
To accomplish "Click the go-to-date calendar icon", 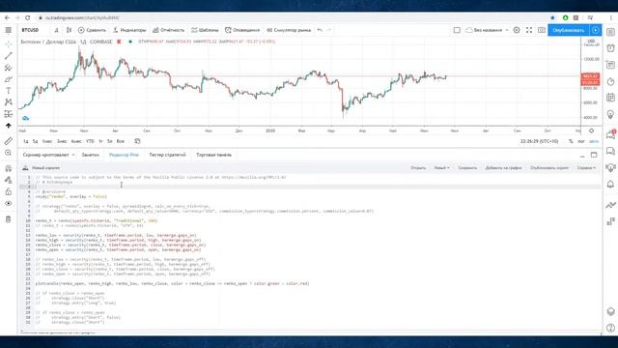I will coord(137,141).
